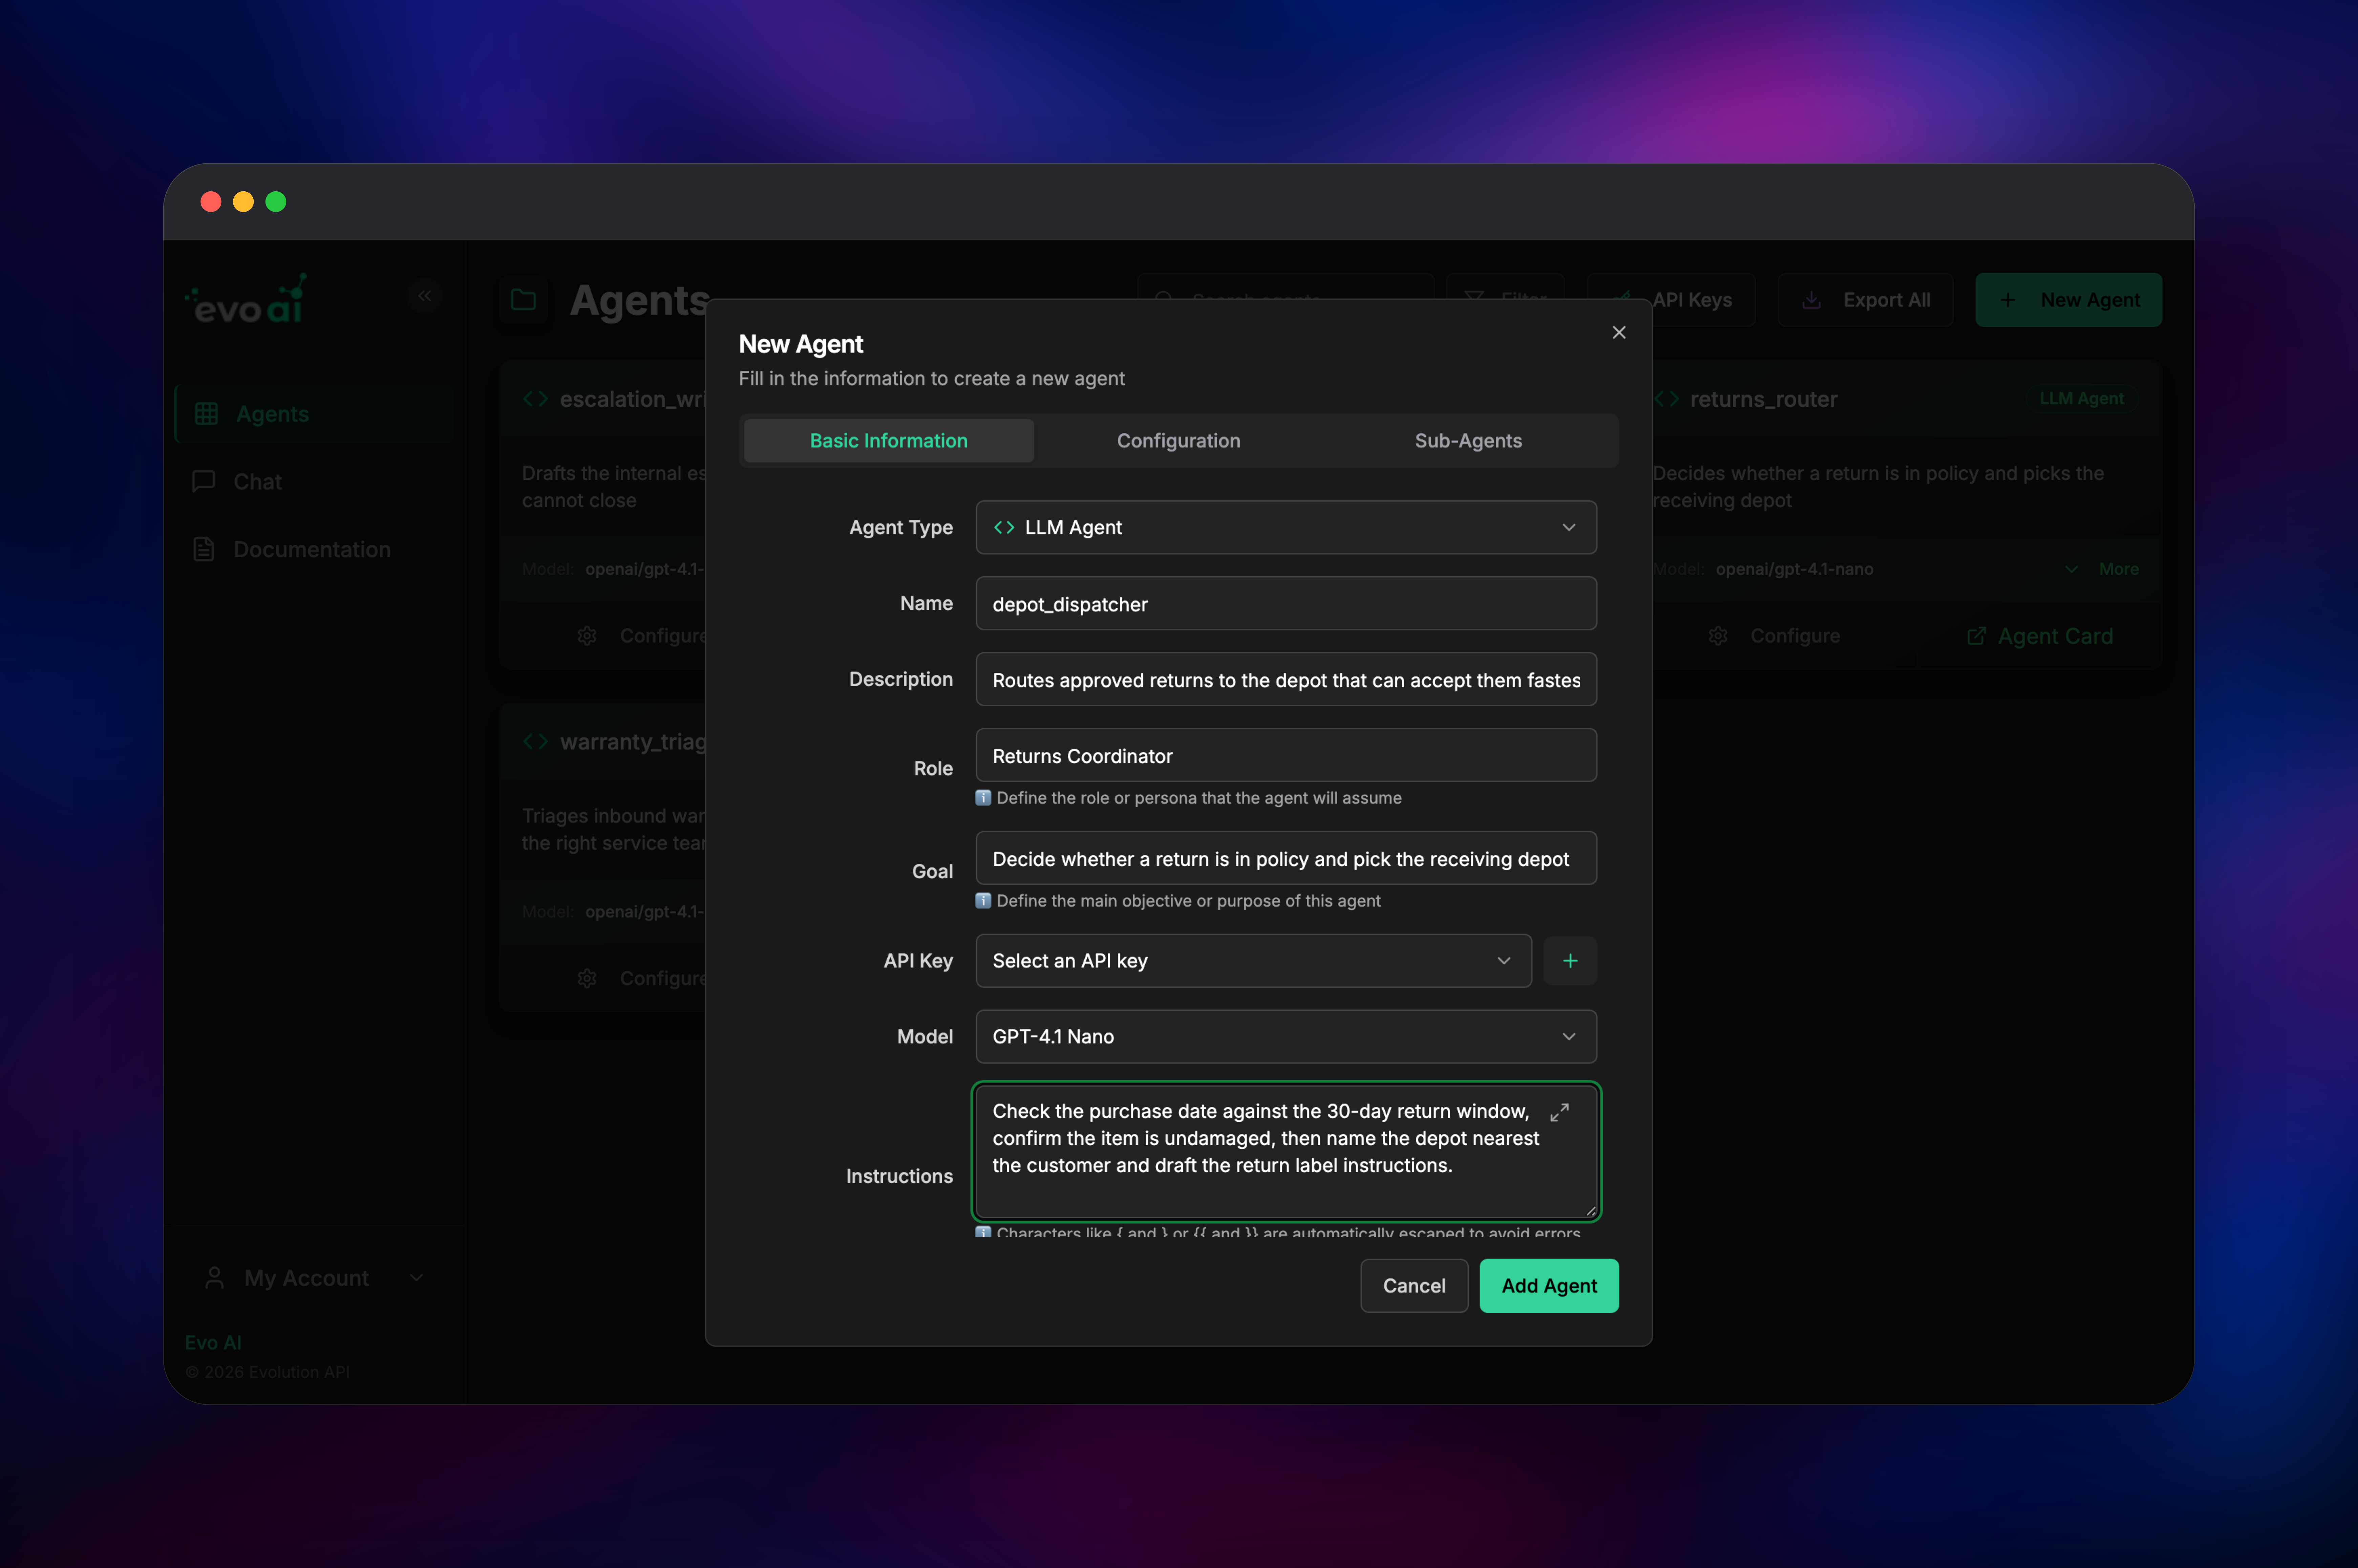Click the gear icon on the escalation_writer card
The width and height of the screenshot is (2358, 1568).
pos(587,636)
